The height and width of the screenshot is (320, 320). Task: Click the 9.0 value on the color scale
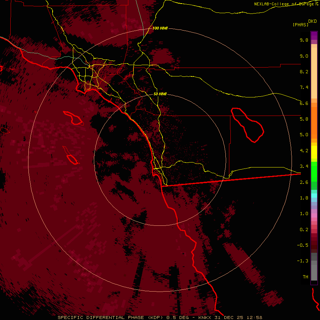(304, 56)
